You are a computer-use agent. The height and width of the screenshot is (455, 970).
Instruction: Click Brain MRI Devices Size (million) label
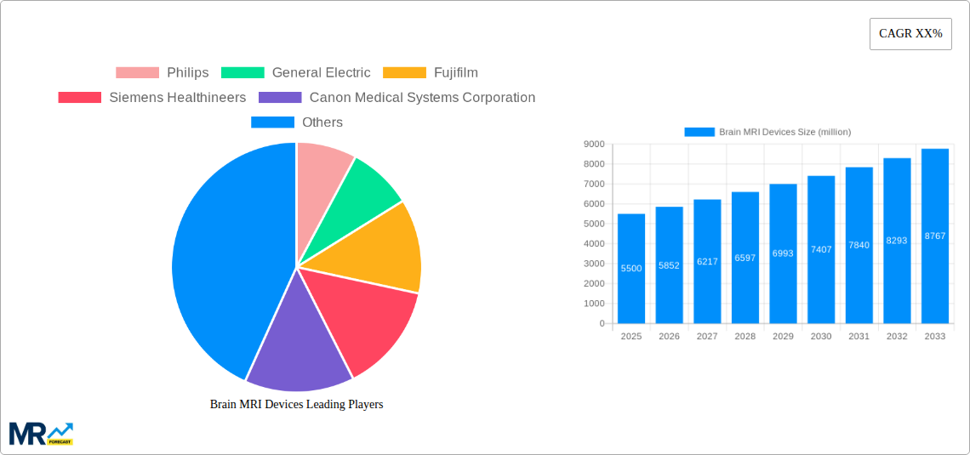click(785, 132)
